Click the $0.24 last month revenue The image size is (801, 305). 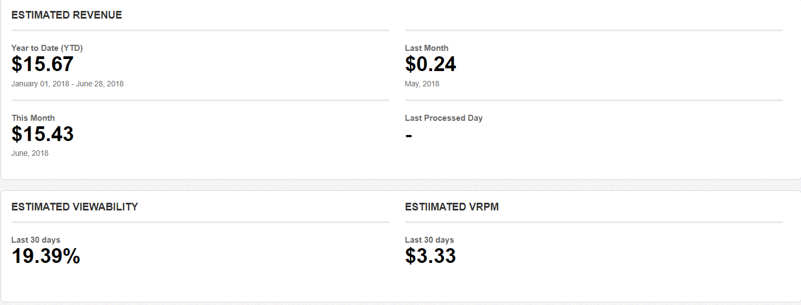click(x=430, y=64)
